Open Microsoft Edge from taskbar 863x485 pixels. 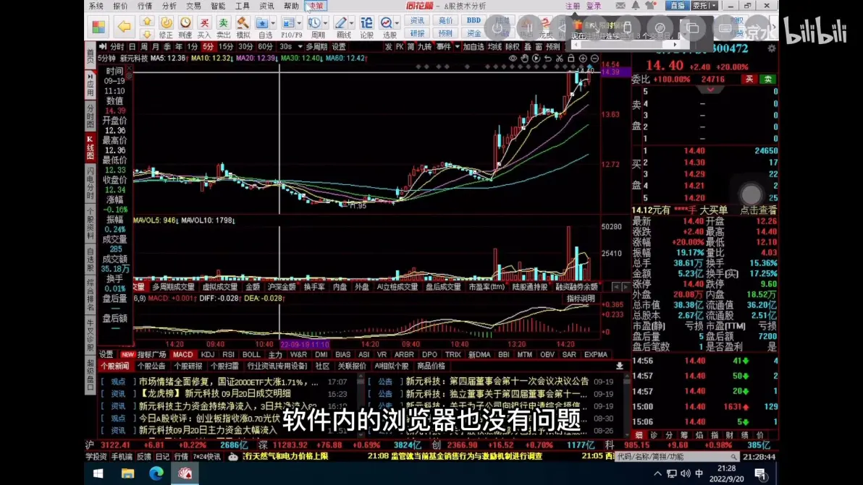[156, 473]
